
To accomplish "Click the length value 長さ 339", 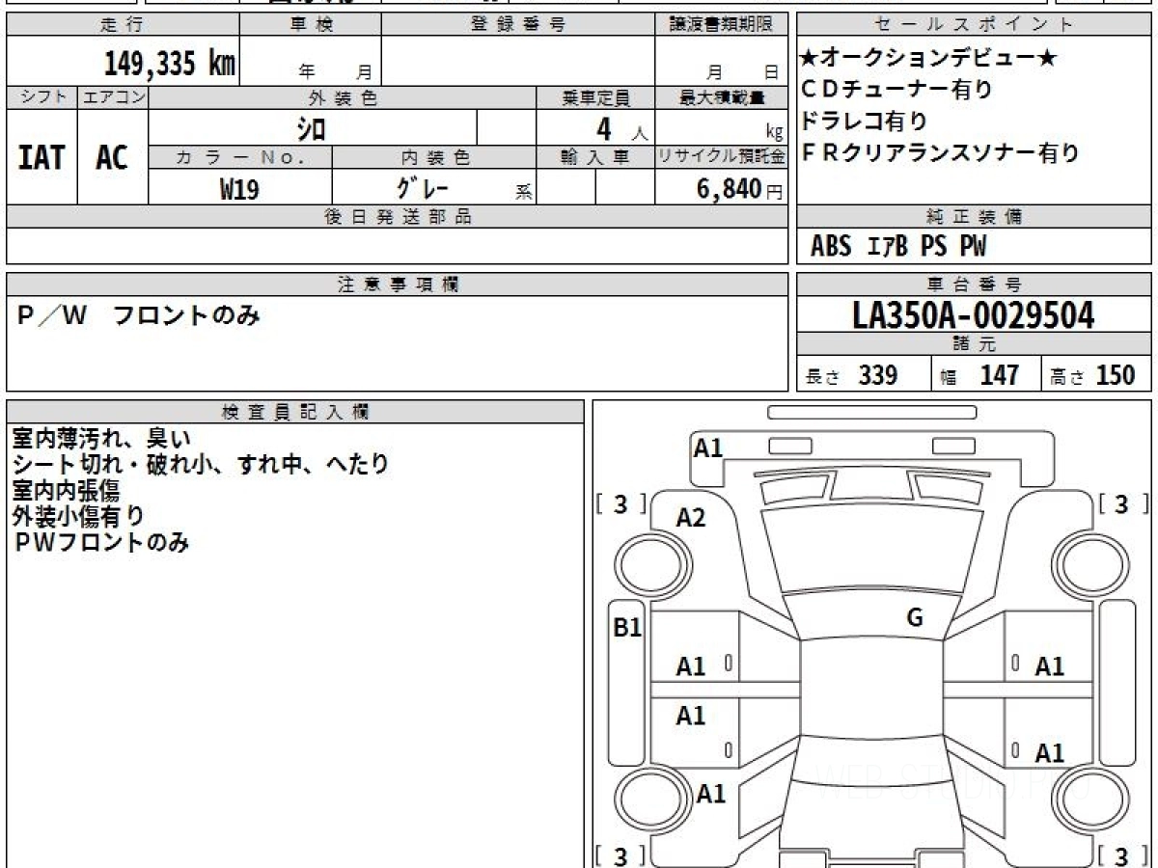I will click(852, 375).
